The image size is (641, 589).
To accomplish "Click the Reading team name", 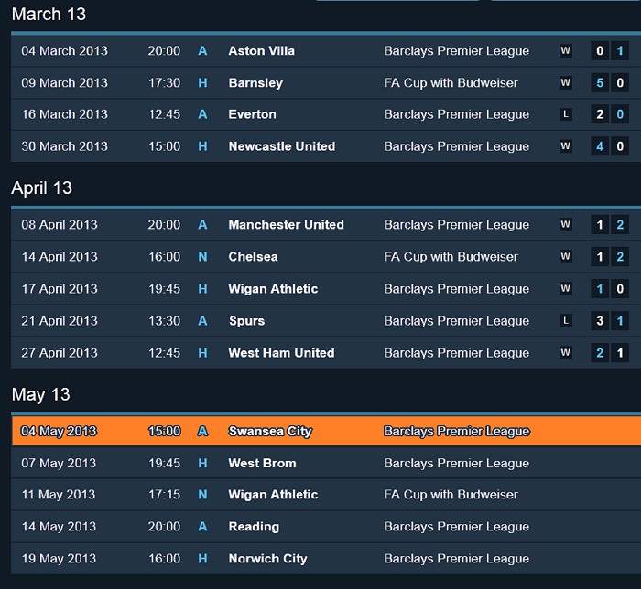I will click(x=254, y=527).
